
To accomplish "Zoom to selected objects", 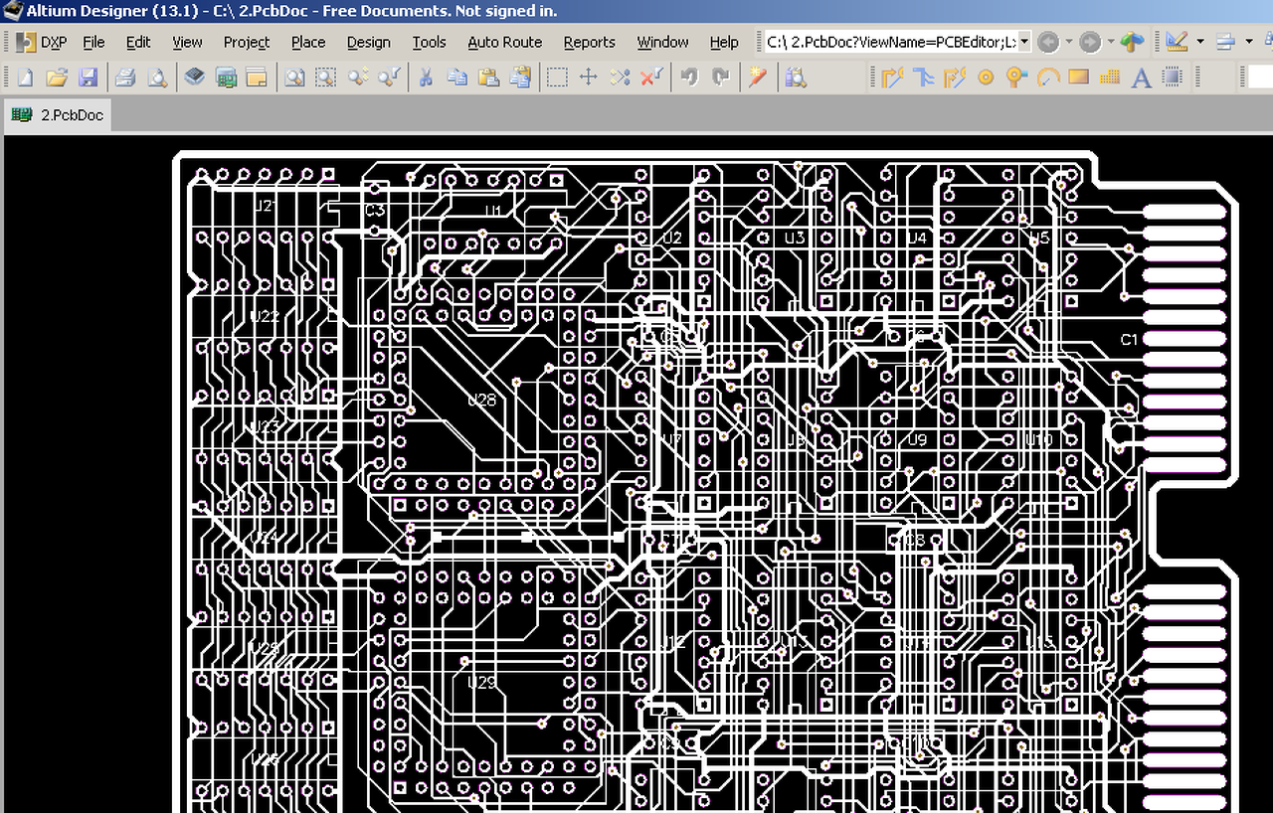I will pos(358,77).
